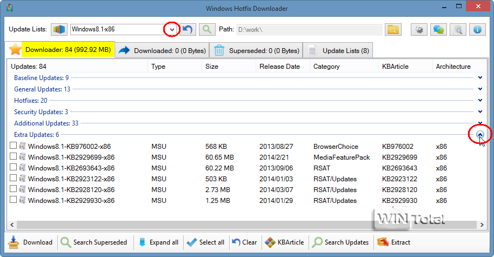Switch to the Superseded tab

click(256, 51)
